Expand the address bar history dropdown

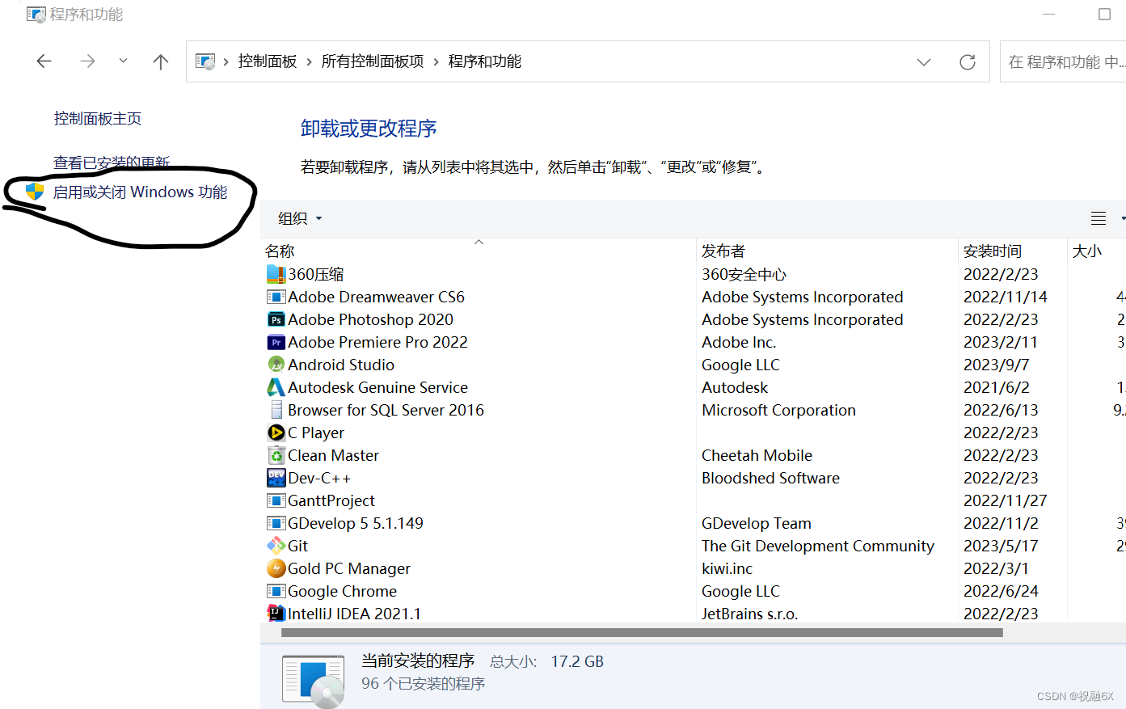point(923,62)
